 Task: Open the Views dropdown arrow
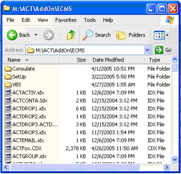point(167,35)
